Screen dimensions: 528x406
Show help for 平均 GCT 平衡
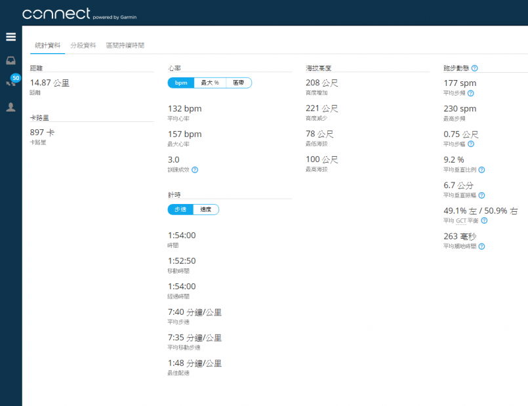tap(484, 221)
